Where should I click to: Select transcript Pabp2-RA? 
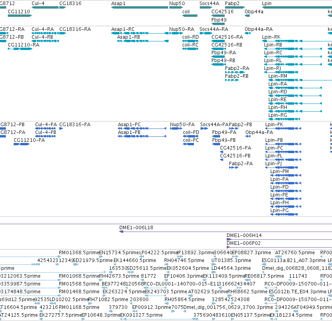(x=235, y=73)
